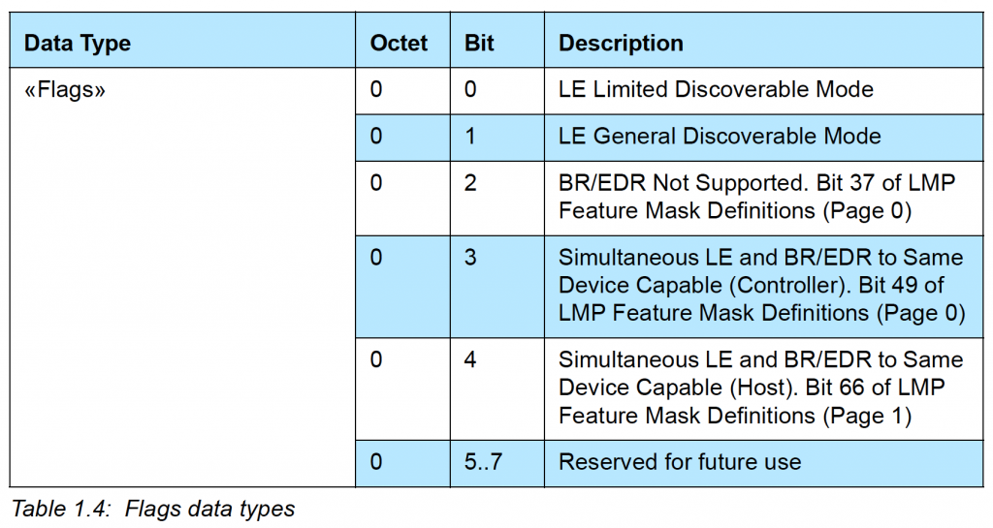993x528 pixels.
Task: Select the bit 2 cell
Action: (x=497, y=198)
